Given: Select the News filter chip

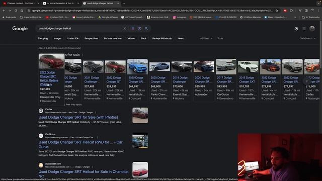Looking at the screenshot, I should [181, 38].
